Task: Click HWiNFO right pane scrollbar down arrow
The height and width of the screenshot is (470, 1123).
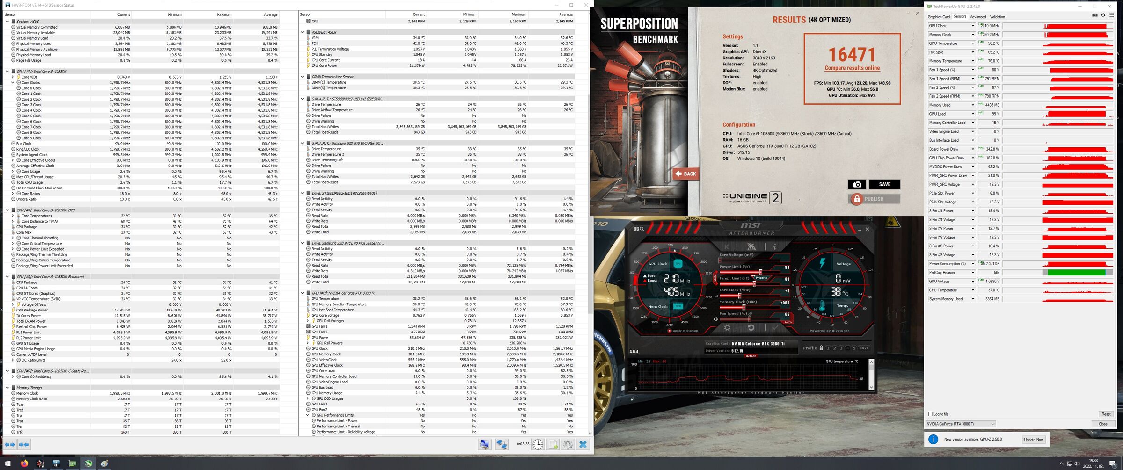Action: tap(590, 433)
